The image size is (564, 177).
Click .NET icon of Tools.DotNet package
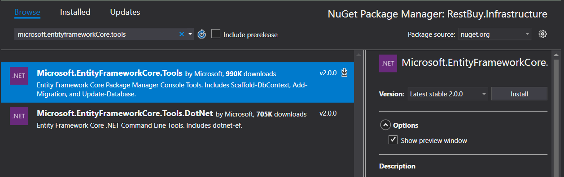tap(19, 116)
